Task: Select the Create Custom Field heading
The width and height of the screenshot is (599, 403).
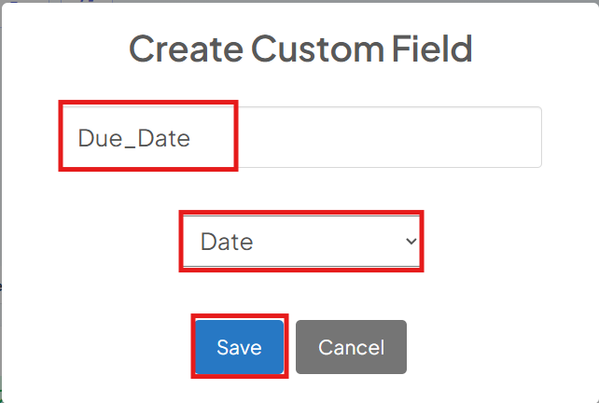Action: [x=301, y=49]
